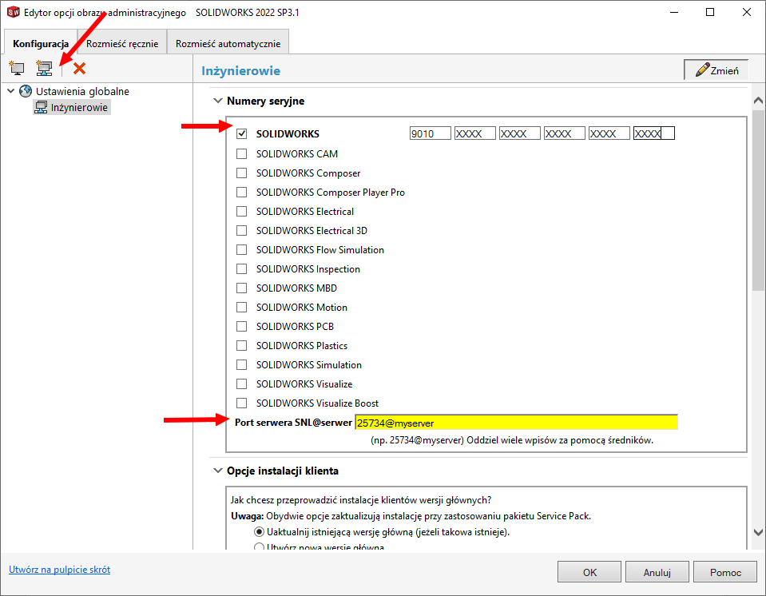
Task: Click the Zmień pencil button
Action: pos(716,70)
